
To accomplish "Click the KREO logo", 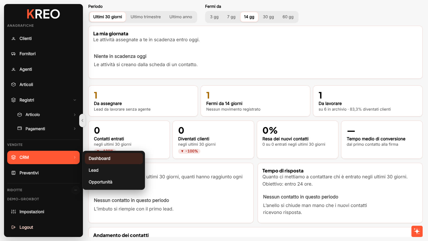I will [43, 14].
